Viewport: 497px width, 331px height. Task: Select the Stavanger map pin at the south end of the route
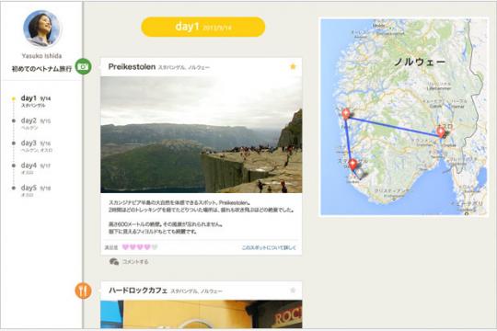point(353,165)
